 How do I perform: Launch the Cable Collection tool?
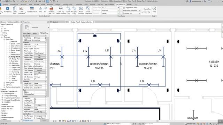(22, 10)
